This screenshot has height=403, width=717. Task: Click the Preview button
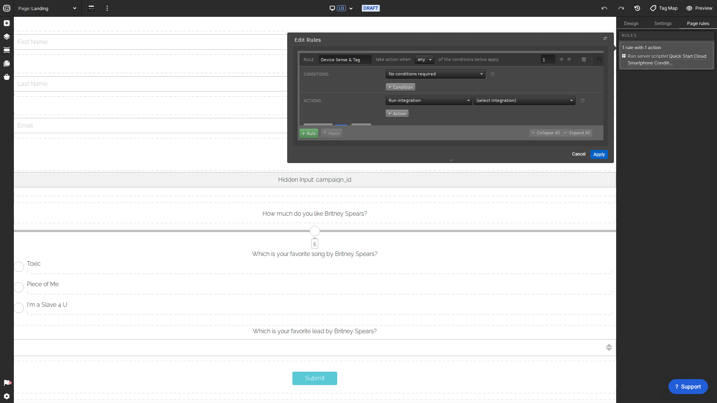pyautogui.click(x=699, y=8)
